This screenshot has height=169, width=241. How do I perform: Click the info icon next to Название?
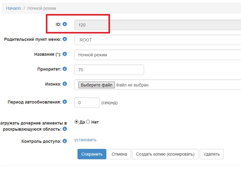(x=65, y=54)
